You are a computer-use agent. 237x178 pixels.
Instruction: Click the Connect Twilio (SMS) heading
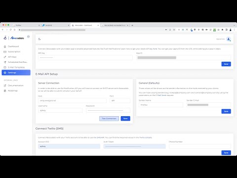[x=49, y=129]
